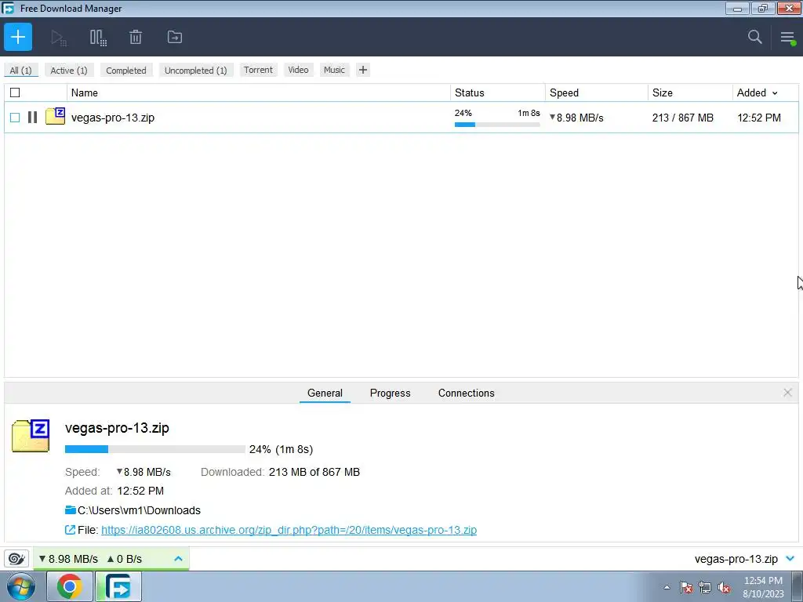The width and height of the screenshot is (803, 602).
Task: Close the details panel with X
Action: click(787, 393)
